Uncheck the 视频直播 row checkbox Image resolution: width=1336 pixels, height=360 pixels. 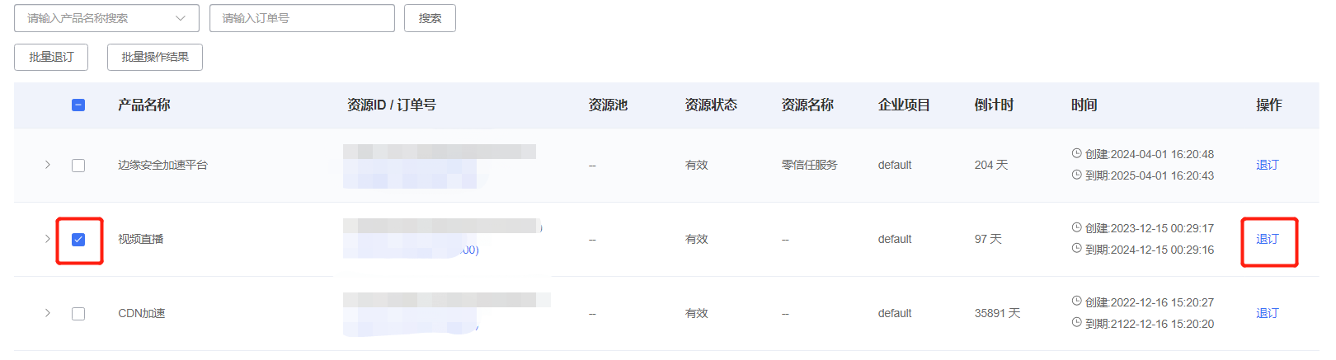point(78,239)
